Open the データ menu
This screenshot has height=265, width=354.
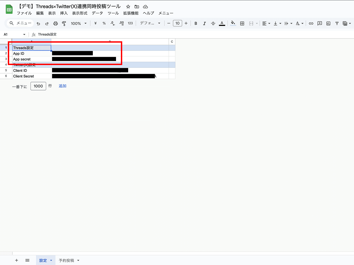coord(97,13)
